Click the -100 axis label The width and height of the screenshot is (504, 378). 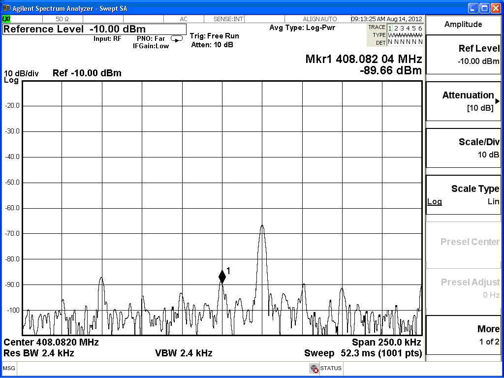point(13,310)
